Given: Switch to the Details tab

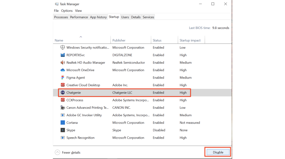Looking at the screenshot, I should [136, 17].
